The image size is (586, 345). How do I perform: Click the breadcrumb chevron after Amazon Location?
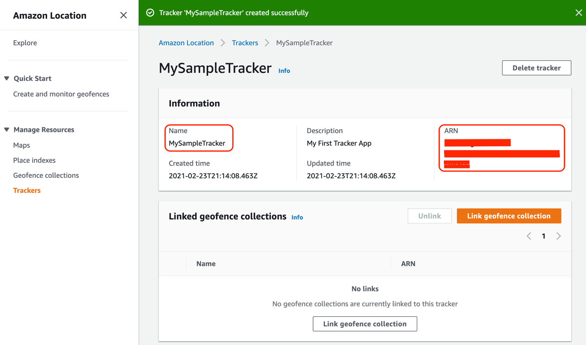(223, 43)
